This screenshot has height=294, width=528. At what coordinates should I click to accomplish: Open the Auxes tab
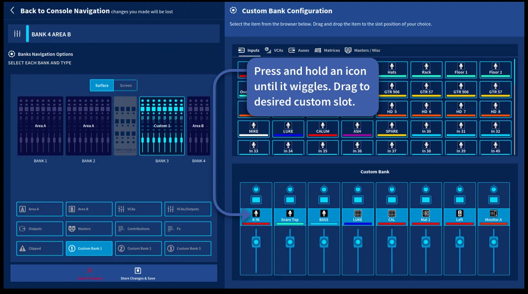299,51
